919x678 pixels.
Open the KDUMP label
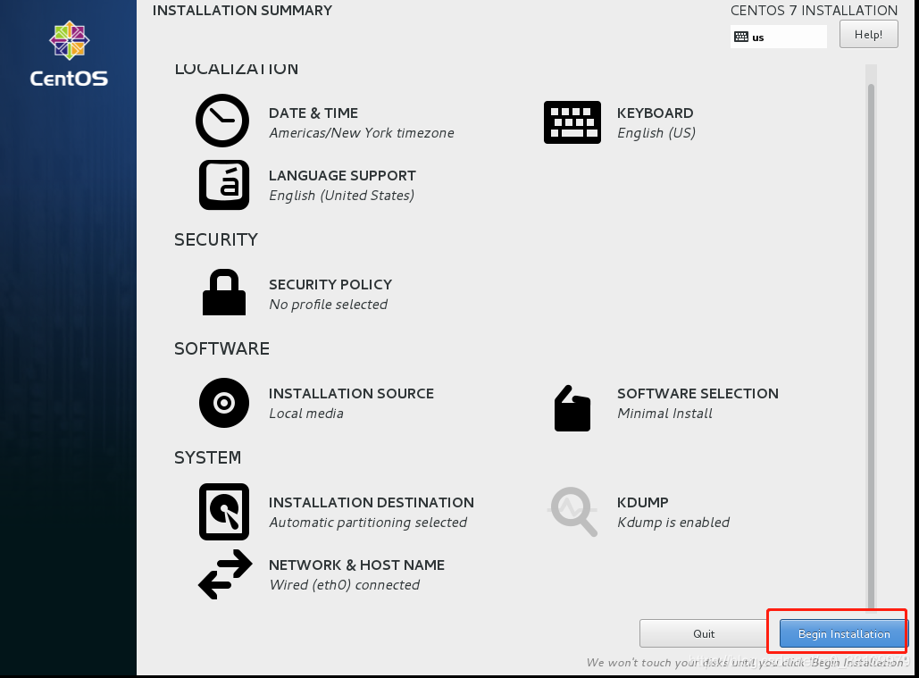click(642, 503)
